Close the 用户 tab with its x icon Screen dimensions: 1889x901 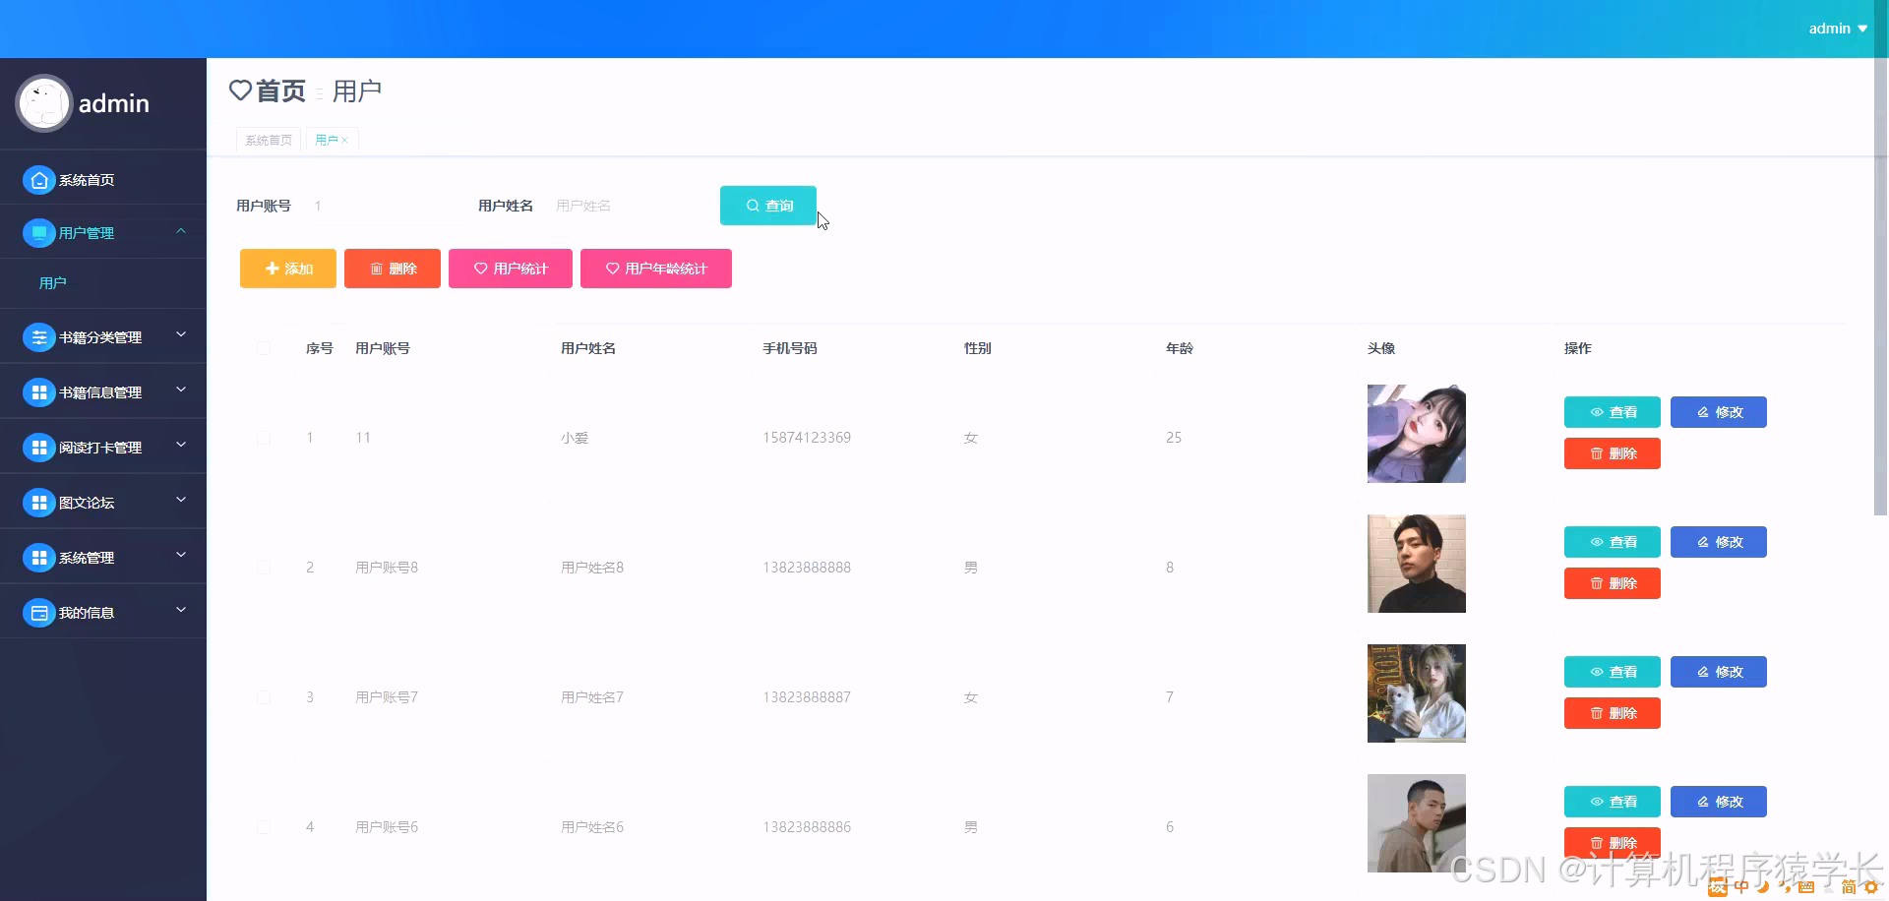pos(344,141)
